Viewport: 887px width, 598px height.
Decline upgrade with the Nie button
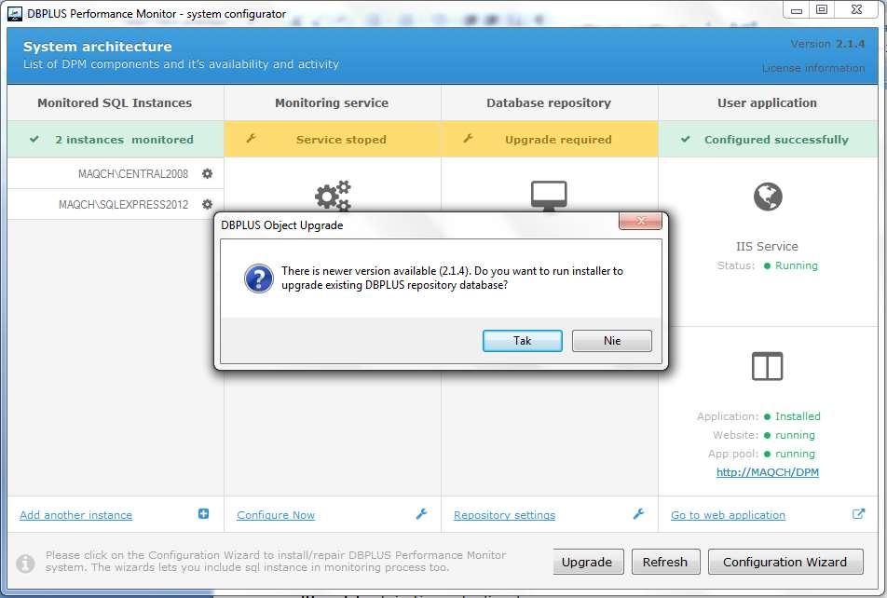pyautogui.click(x=612, y=341)
